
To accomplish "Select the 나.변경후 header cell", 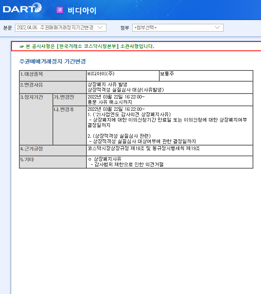I will pyautogui.click(x=69, y=125).
